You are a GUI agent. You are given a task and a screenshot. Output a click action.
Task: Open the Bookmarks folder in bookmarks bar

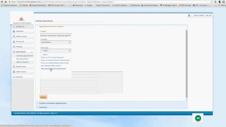pos(78,5)
